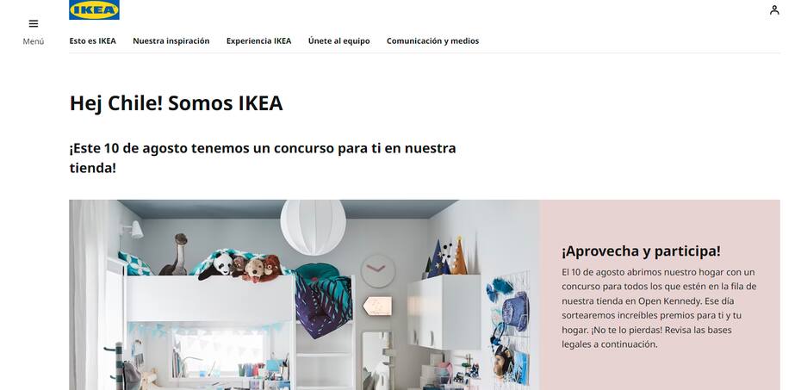Select Nuestra inspiración in navigation
The width and height of the screenshot is (801, 390).
click(171, 40)
